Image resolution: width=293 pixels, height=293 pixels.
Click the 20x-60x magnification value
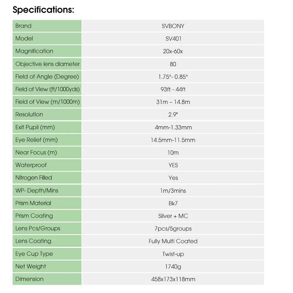(173, 51)
